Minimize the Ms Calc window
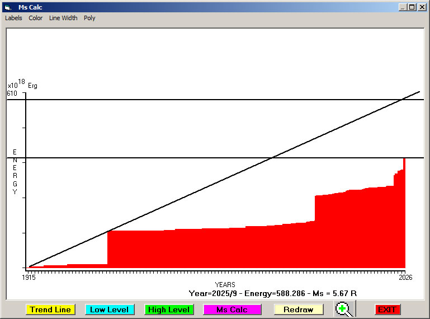The image size is (430, 319). 403,7
